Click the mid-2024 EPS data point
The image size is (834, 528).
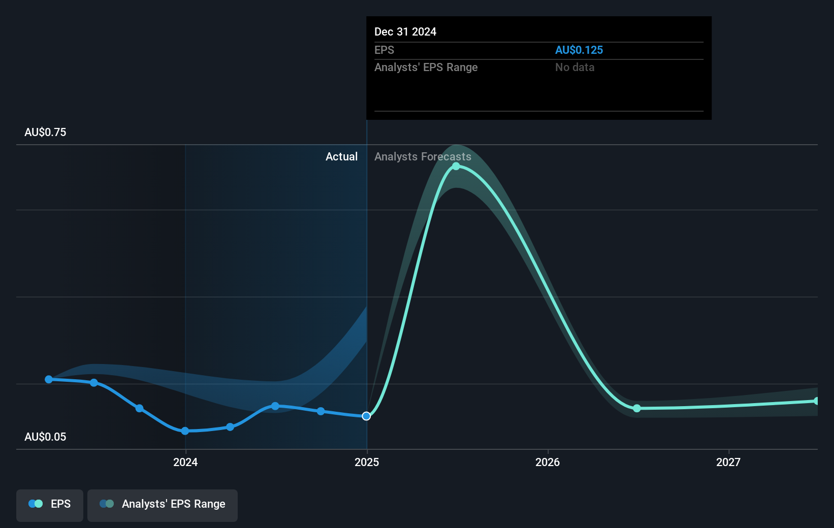[275, 406]
